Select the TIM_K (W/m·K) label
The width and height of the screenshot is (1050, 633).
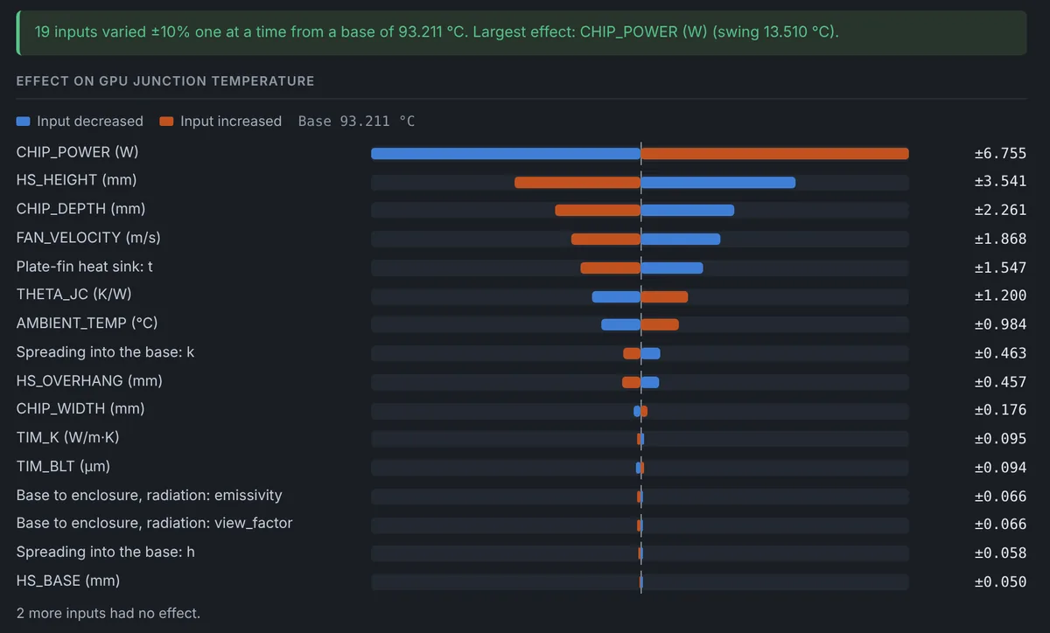pos(67,438)
